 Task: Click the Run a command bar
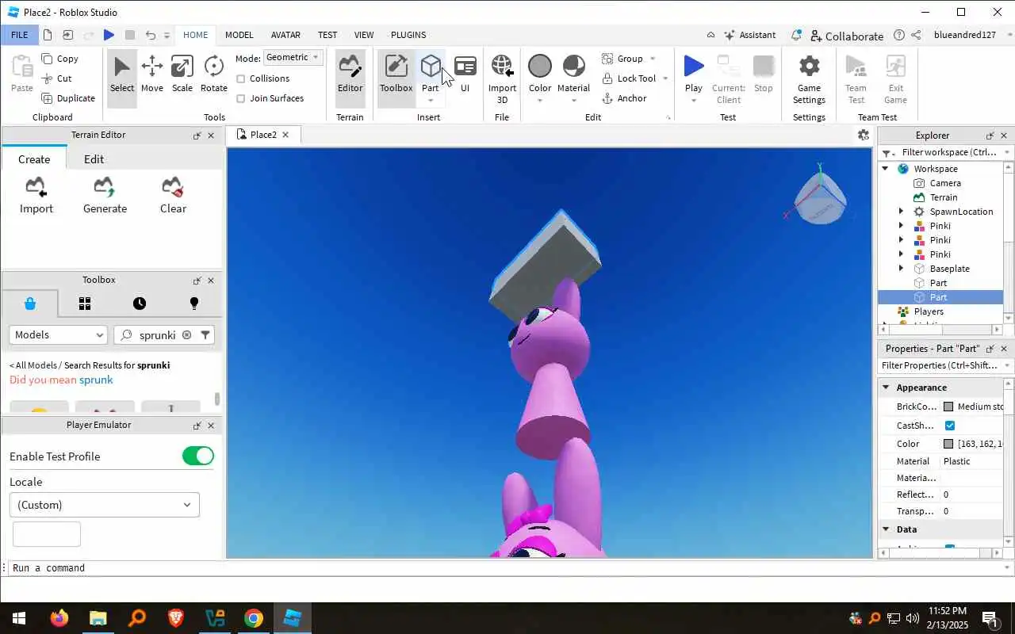[x=507, y=568]
